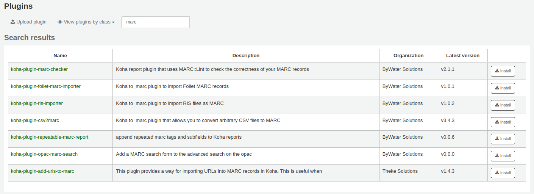Viewport: 534px width, 194px height.
Task: Install the koha-plugin-repeatable-marc-report plugin
Action: pyautogui.click(x=503, y=139)
